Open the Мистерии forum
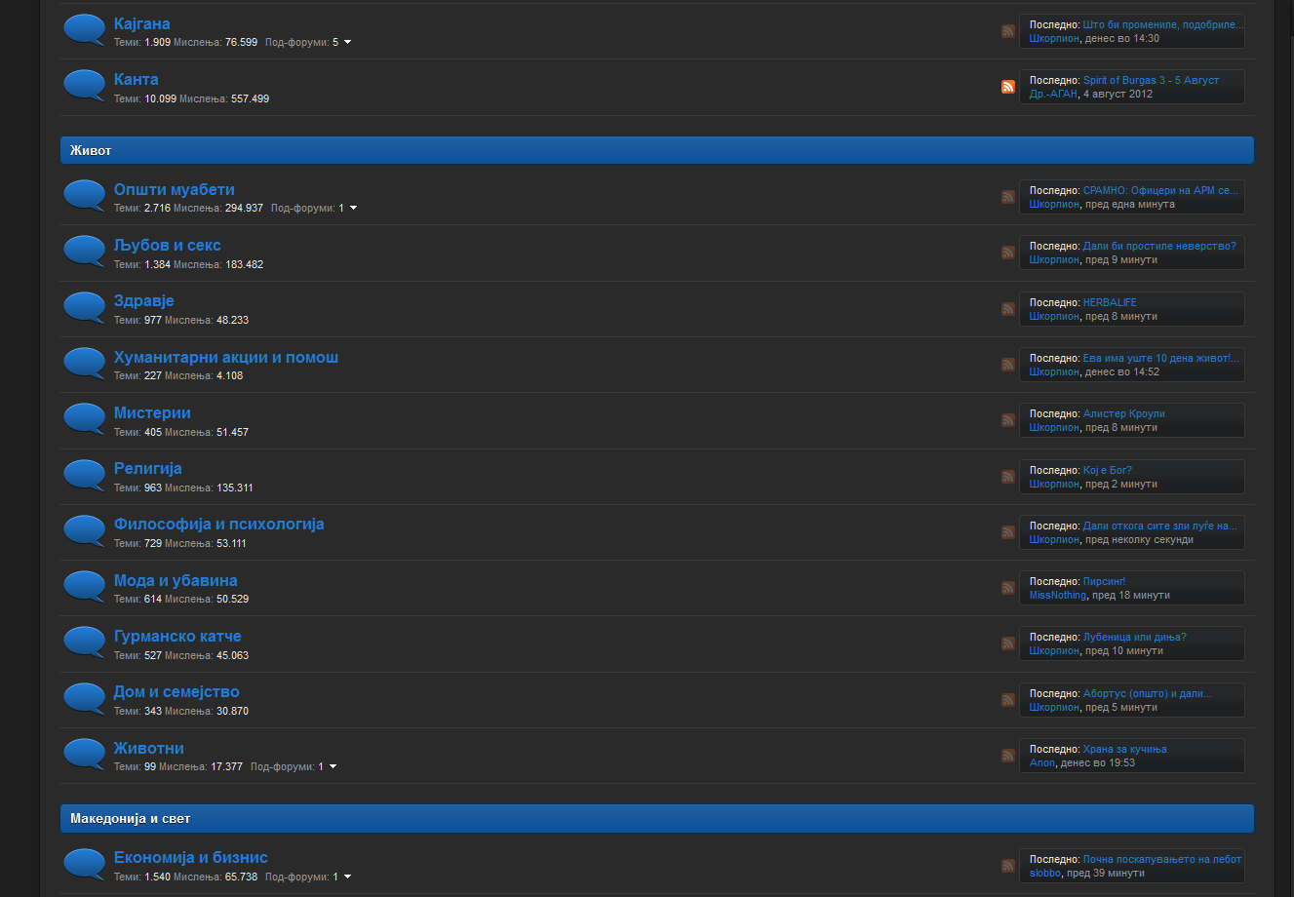Image resolution: width=1294 pixels, height=897 pixels. (x=152, y=412)
